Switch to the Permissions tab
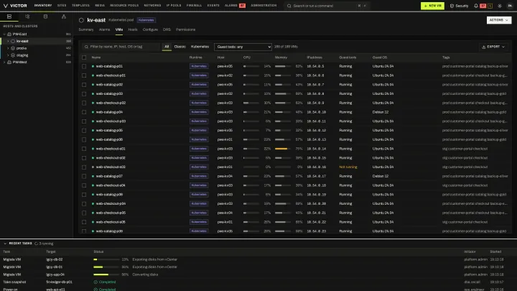 pos(186,29)
